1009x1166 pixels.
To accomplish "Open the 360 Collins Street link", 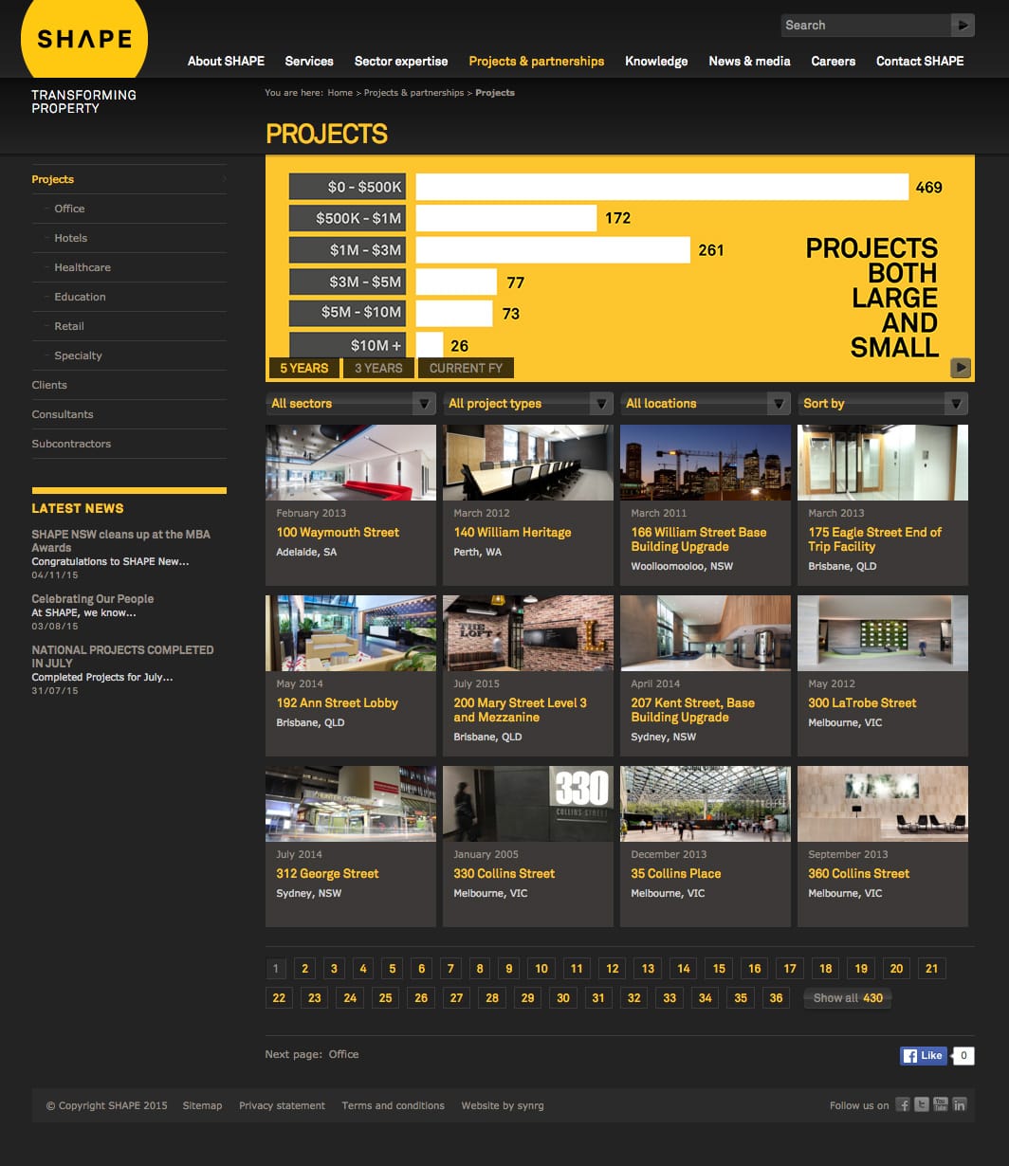I will [858, 873].
